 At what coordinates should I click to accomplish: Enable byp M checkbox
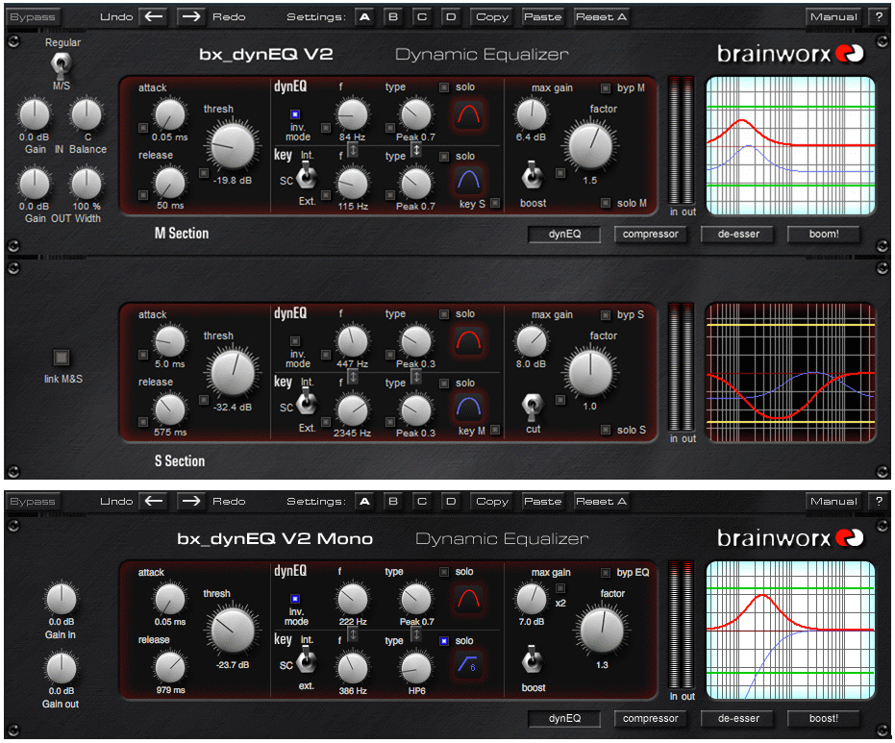[x=606, y=87]
